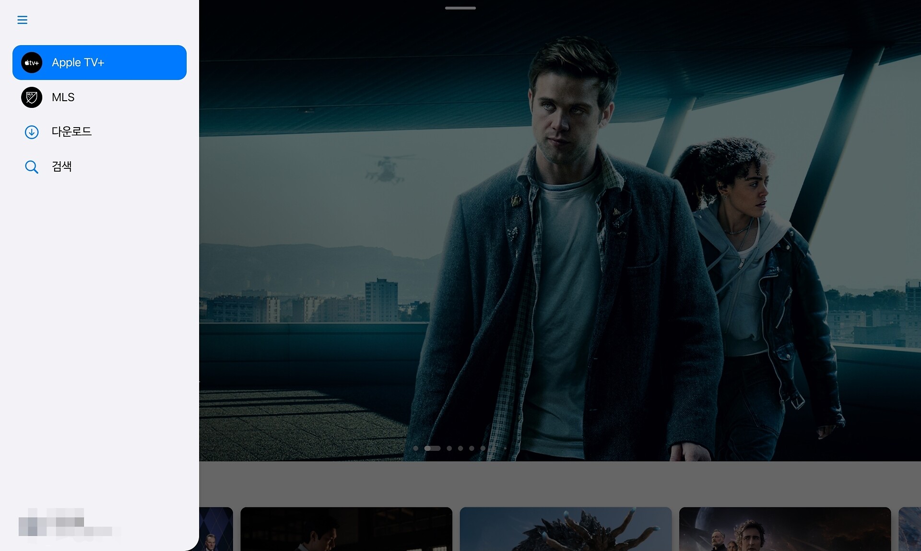Click the MLS shield icon
This screenshot has width=921, height=551.
[x=32, y=97]
